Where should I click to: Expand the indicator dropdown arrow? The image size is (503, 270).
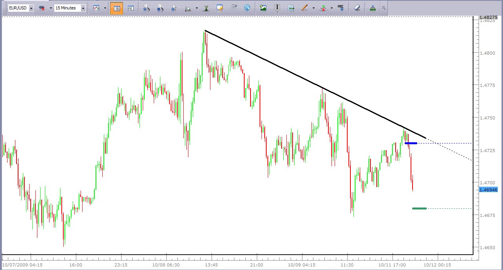(332, 8)
